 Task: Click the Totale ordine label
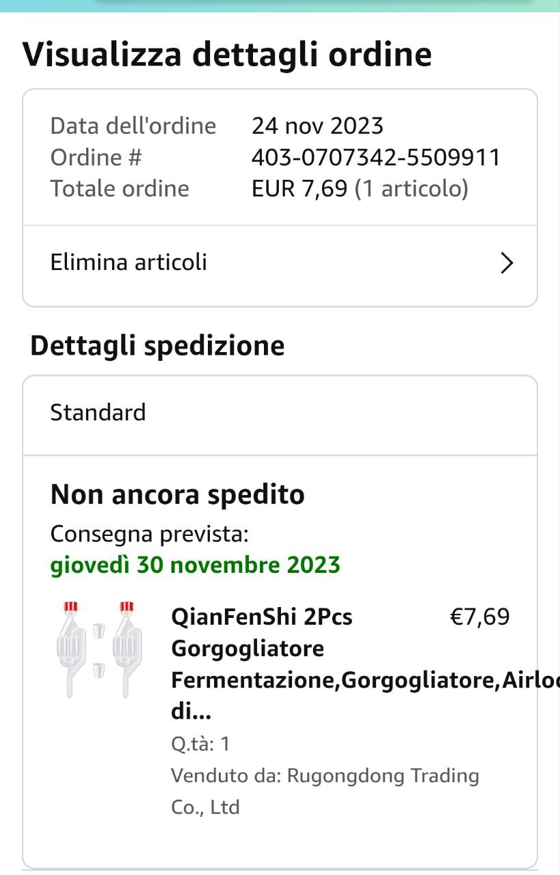tap(120, 189)
